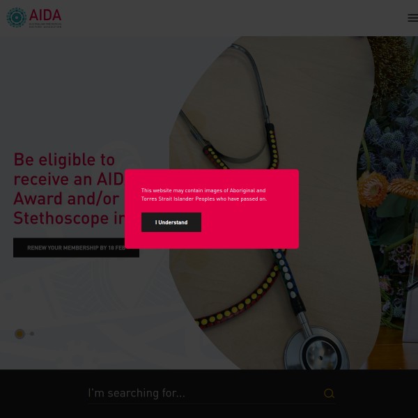Click the cultural warning message text

tap(204, 194)
